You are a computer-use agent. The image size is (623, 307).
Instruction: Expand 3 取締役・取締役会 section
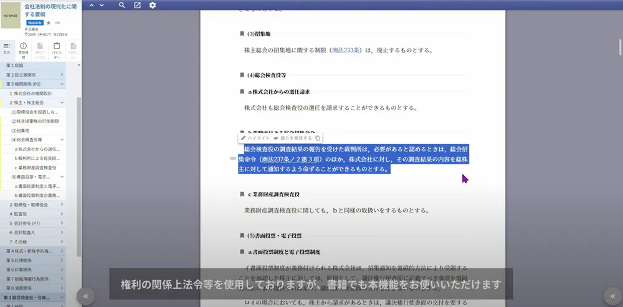click(62, 205)
